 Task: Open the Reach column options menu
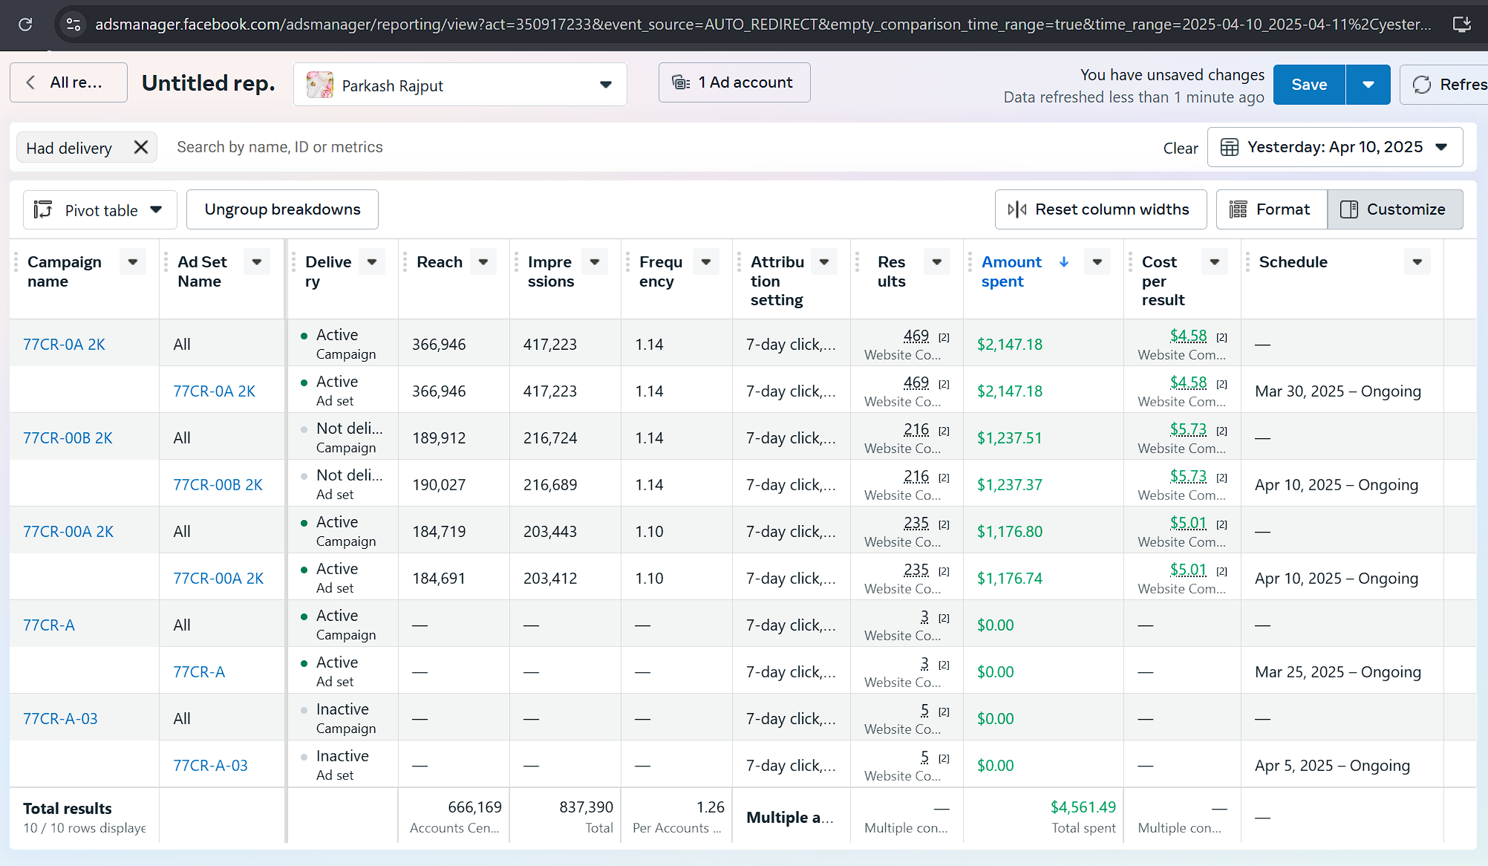[483, 261]
